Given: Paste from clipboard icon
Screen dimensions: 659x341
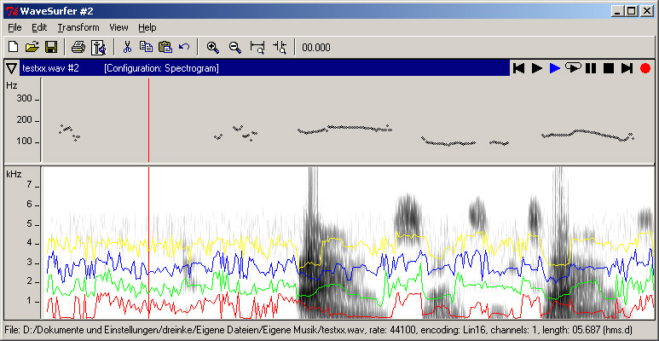Looking at the screenshot, I should 165,47.
